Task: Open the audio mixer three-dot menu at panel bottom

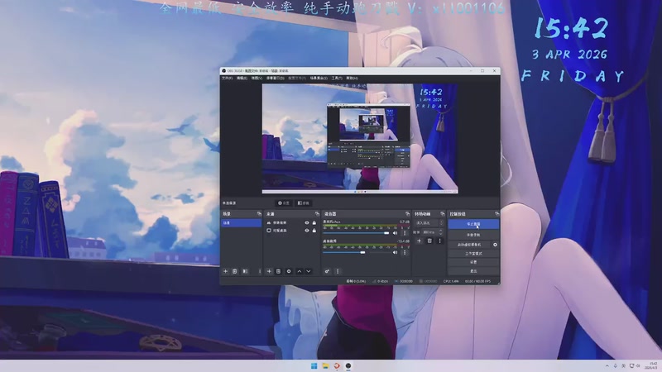Action: 338,271
